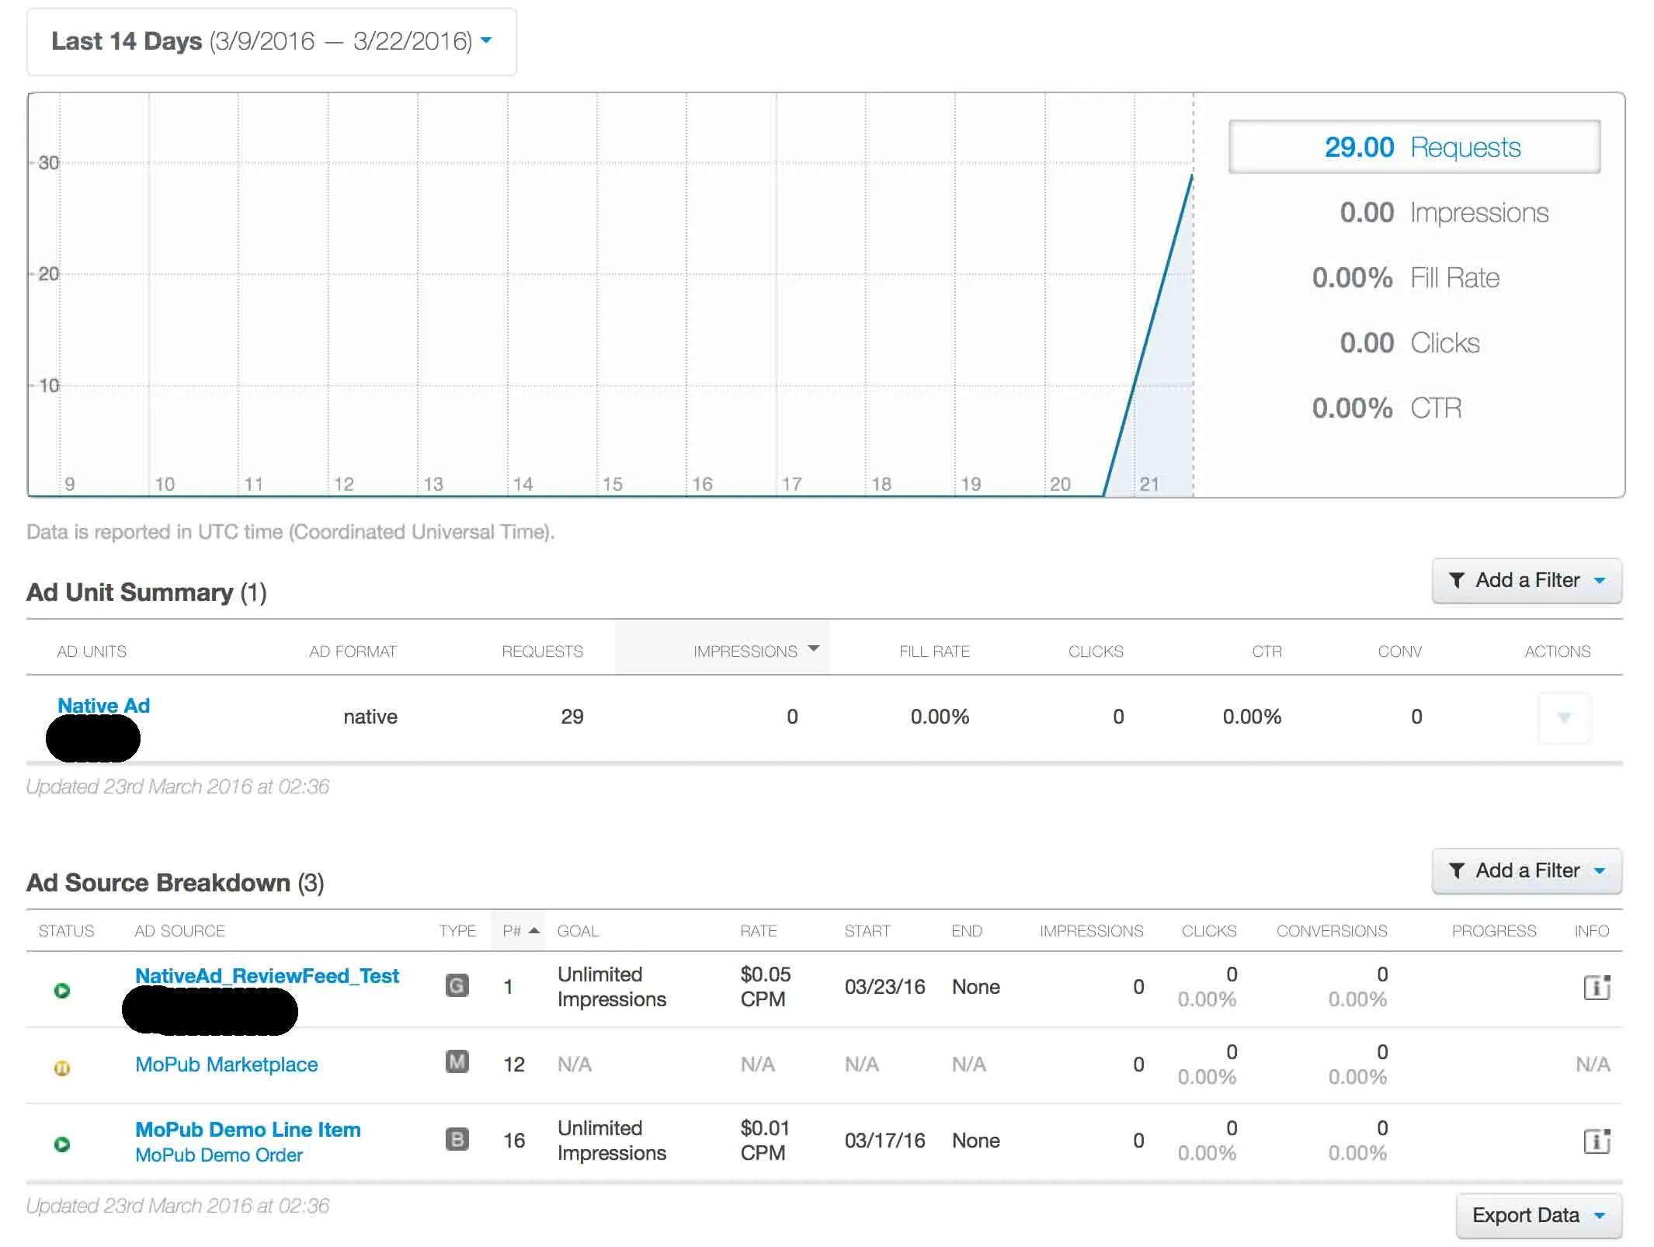Click the M type badge for MoPub Marketplace
The height and width of the screenshot is (1247, 1654).
(x=457, y=1061)
